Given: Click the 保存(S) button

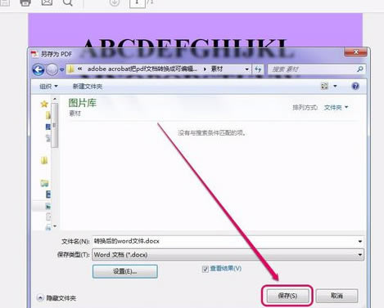Looking at the screenshot, I should 287,296.
